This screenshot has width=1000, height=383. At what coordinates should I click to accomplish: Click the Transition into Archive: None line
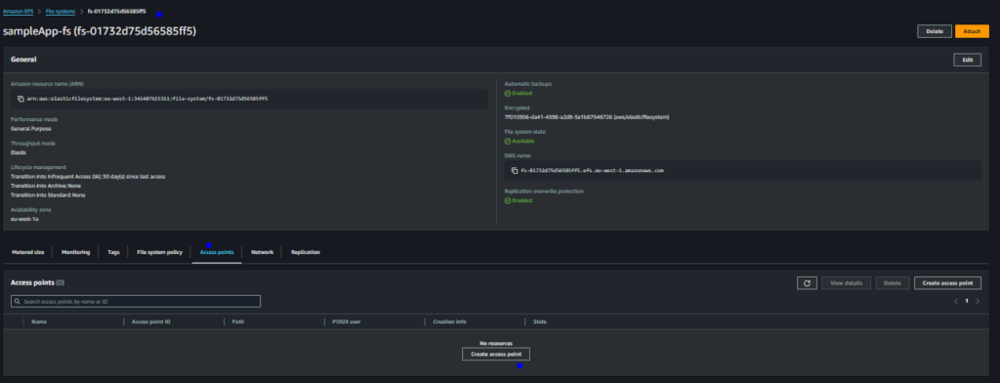pyautogui.click(x=46, y=186)
